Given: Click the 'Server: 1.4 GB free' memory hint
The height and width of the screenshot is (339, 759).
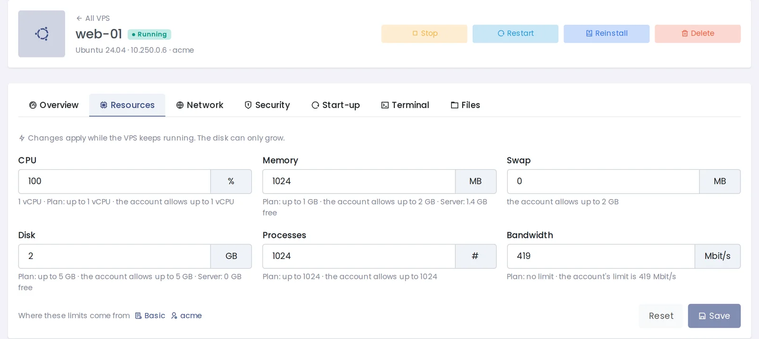Looking at the screenshot, I should pyautogui.click(x=375, y=207).
